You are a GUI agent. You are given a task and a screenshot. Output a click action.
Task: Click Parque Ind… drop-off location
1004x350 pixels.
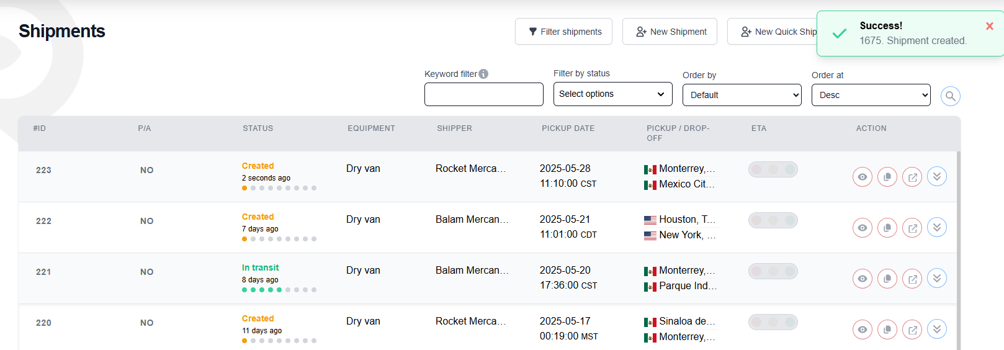(688, 286)
